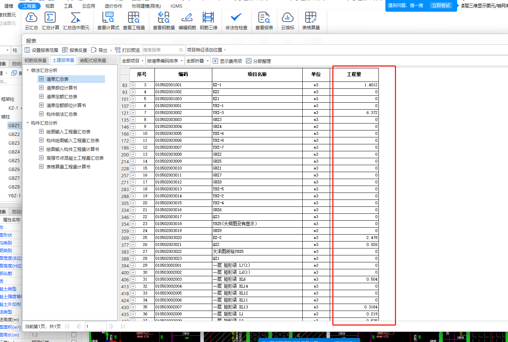Open 云应用 ribbon tab
This screenshot has width=508, height=342.
click(x=89, y=6)
